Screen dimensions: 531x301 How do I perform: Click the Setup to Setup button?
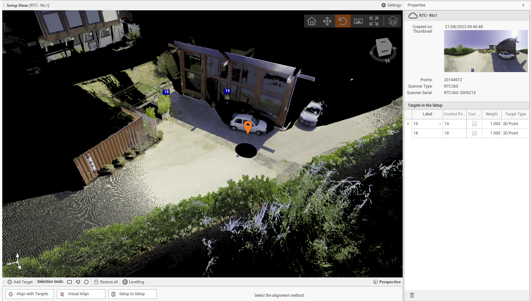tap(132, 294)
